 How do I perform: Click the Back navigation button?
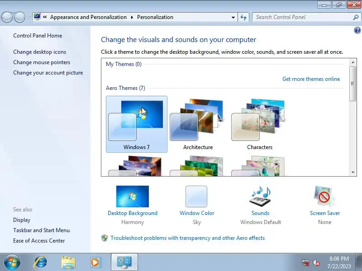pyautogui.click(x=7, y=17)
